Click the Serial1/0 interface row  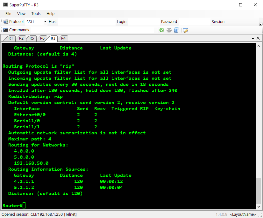coord(55,121)
